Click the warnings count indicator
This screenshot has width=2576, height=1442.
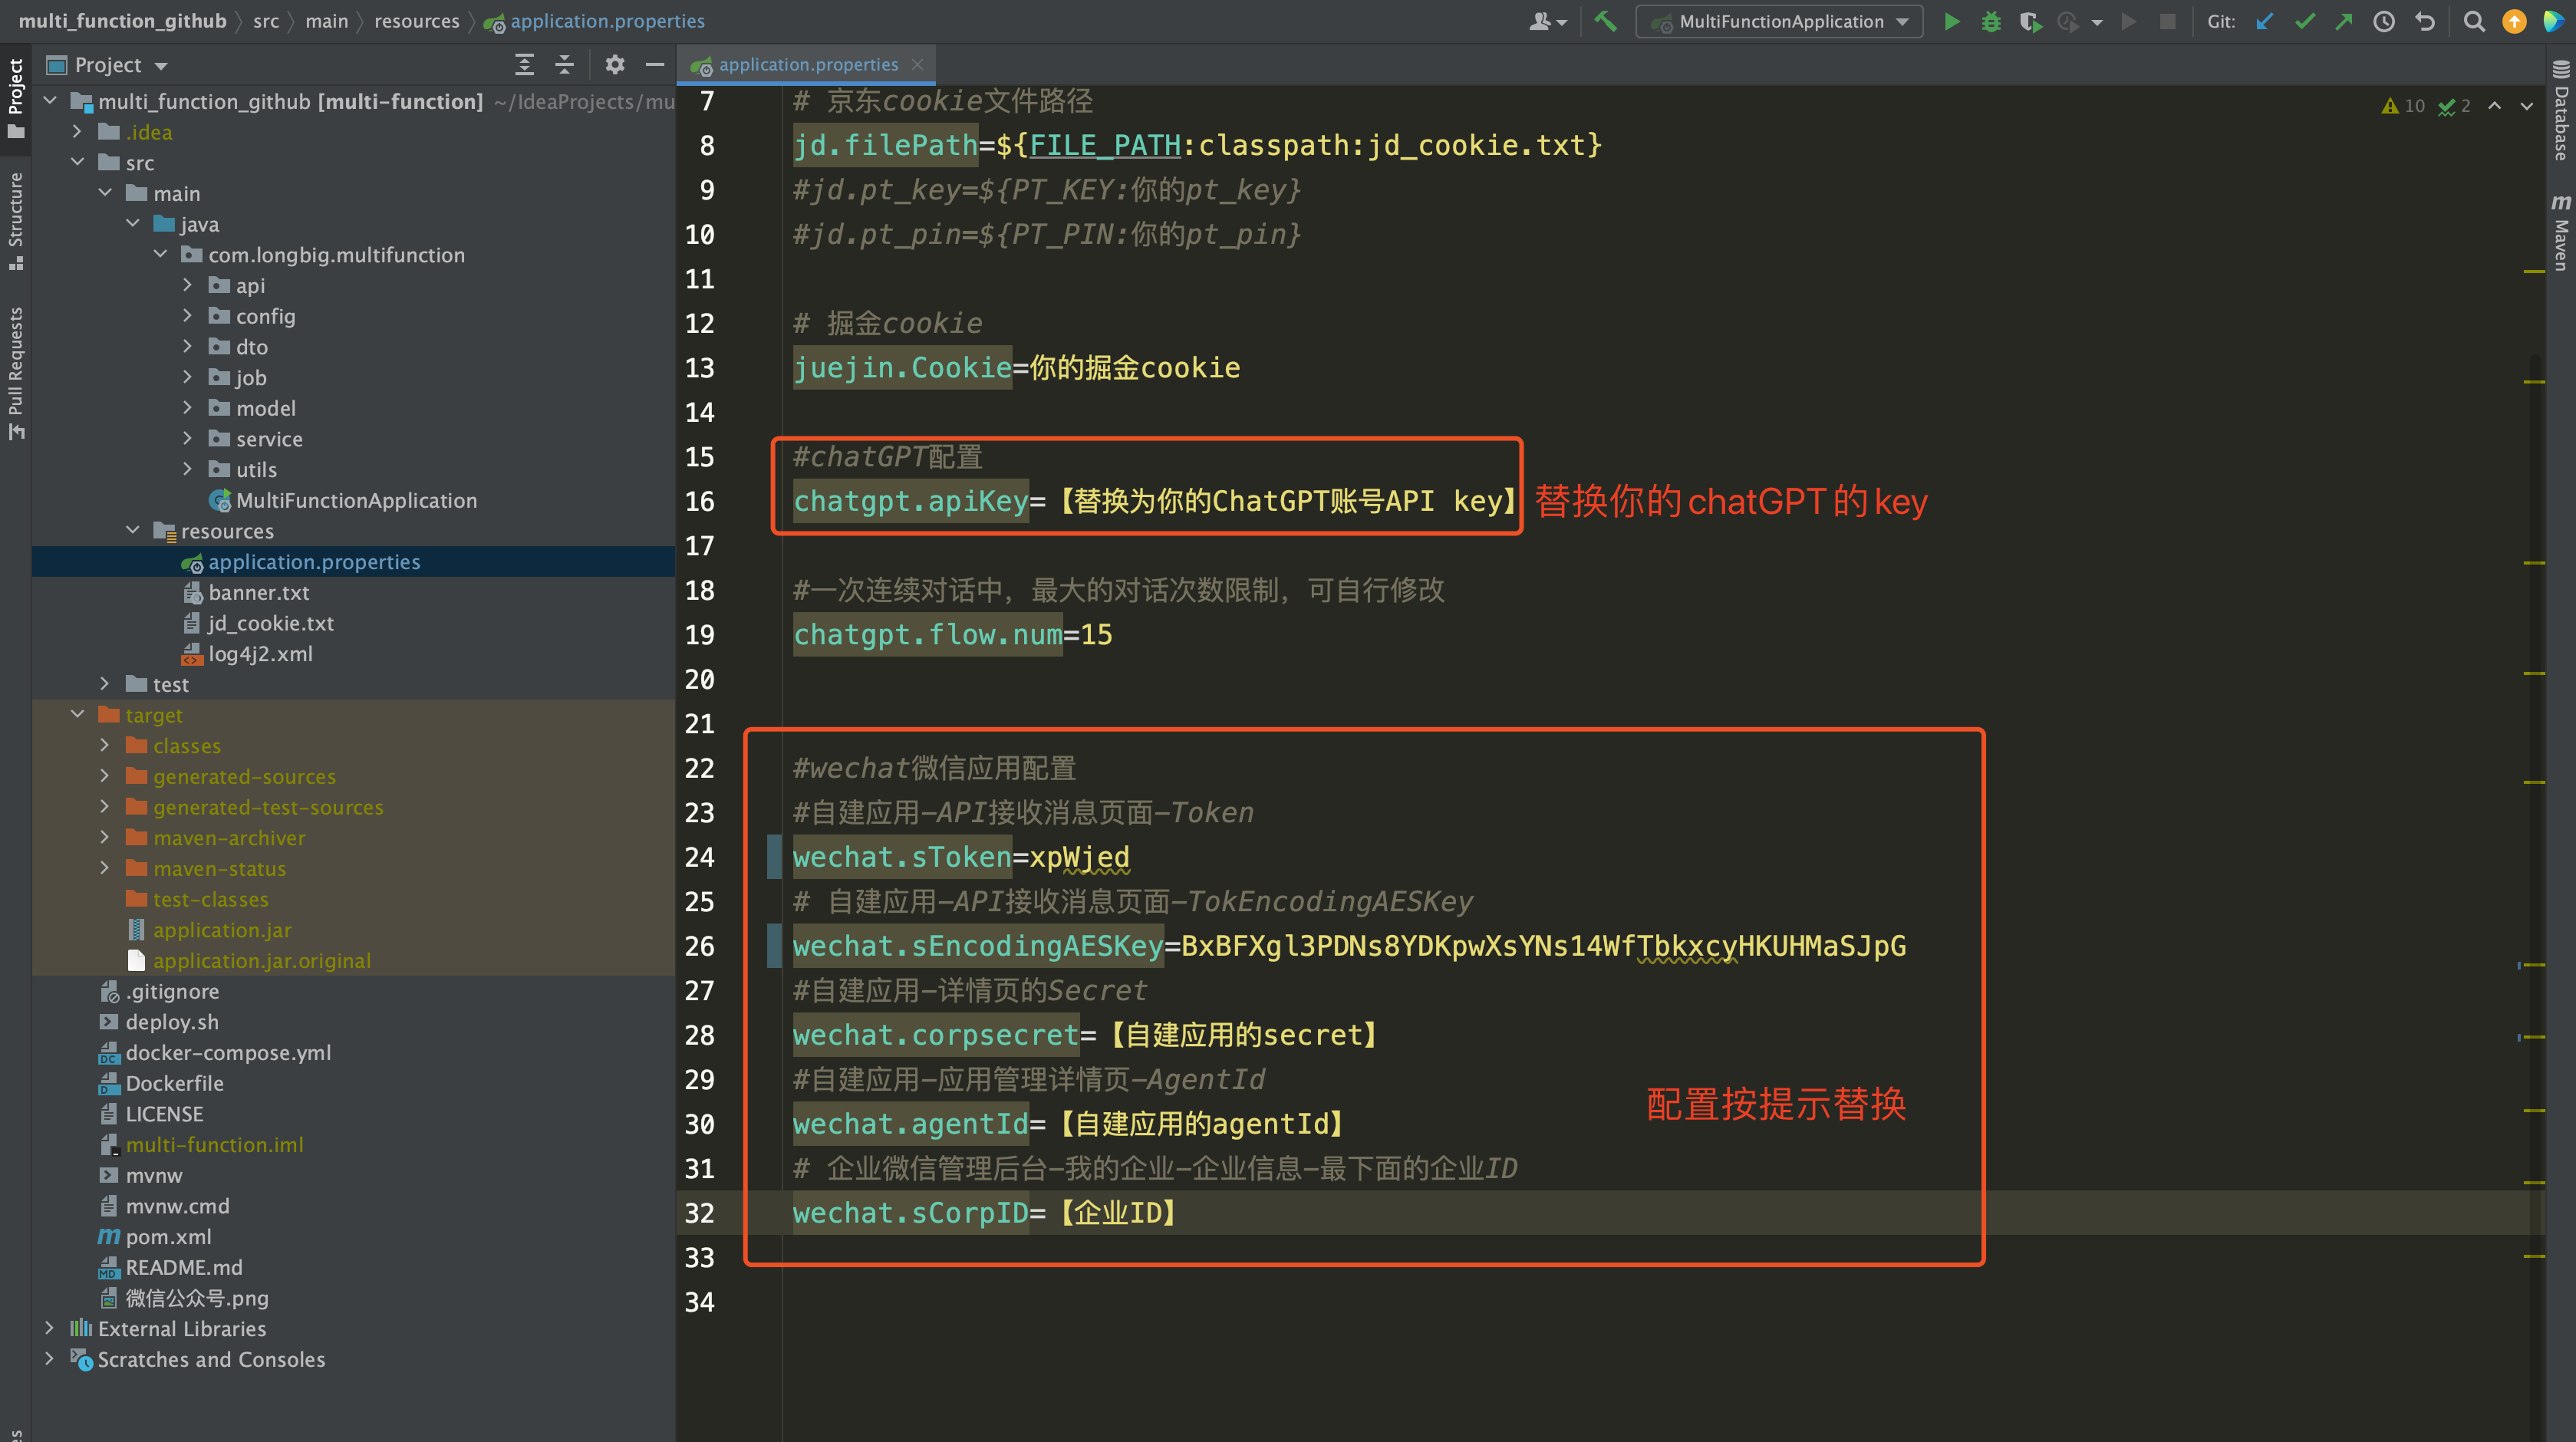point(2402,106)
